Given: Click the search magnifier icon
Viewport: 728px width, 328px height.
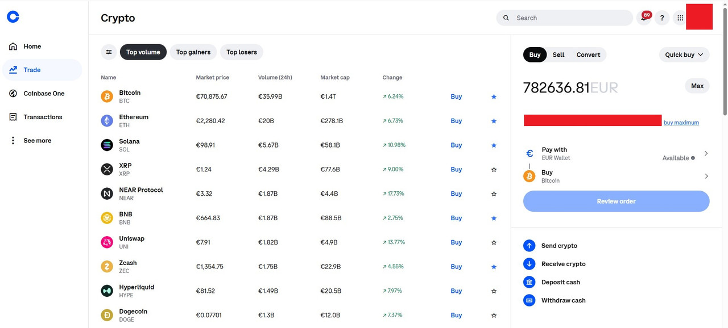Looking at the screenshot, I should [506, 18].
